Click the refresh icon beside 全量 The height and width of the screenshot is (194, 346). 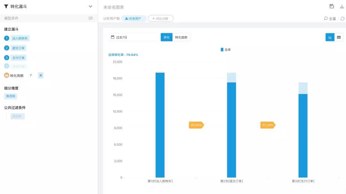tap(342, 19)
